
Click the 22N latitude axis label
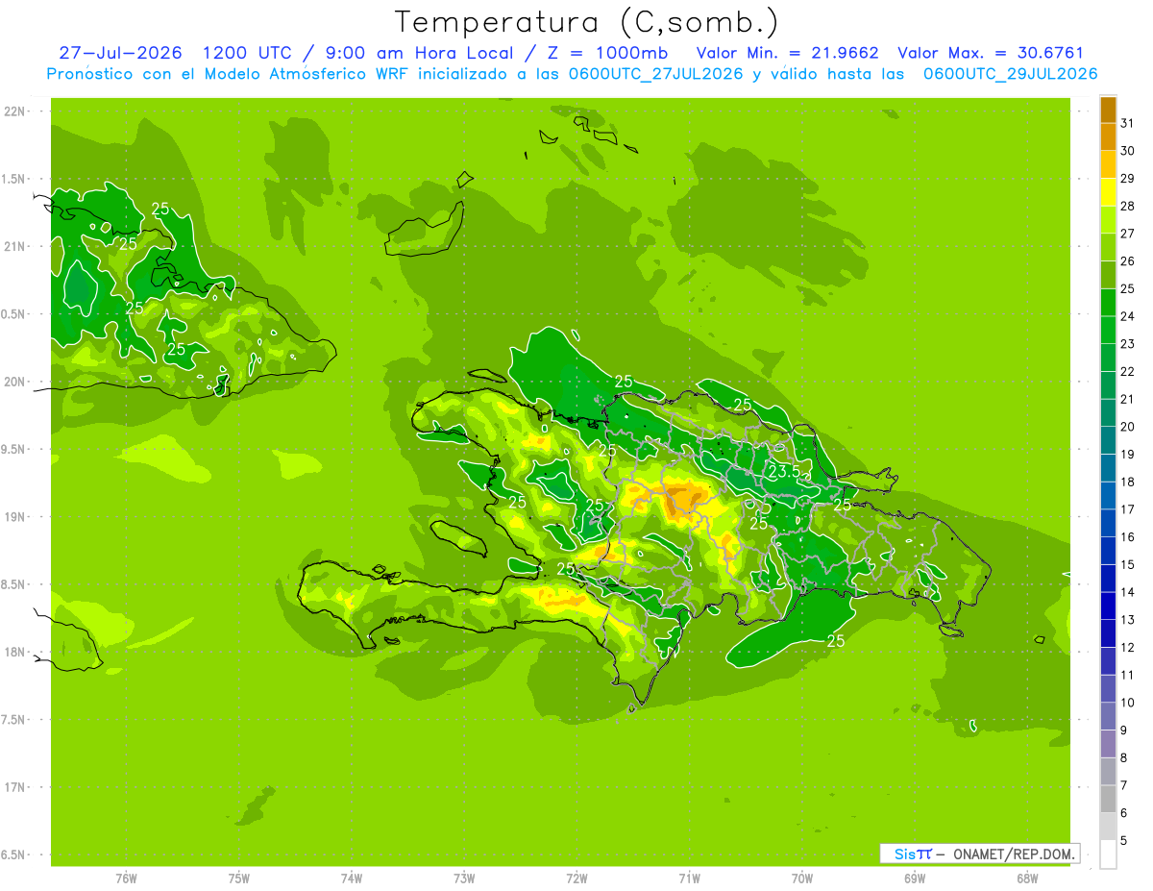tap(15, 111)
